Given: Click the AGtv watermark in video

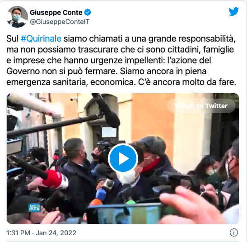Looking at the screenshot, I should pos(34,208).
